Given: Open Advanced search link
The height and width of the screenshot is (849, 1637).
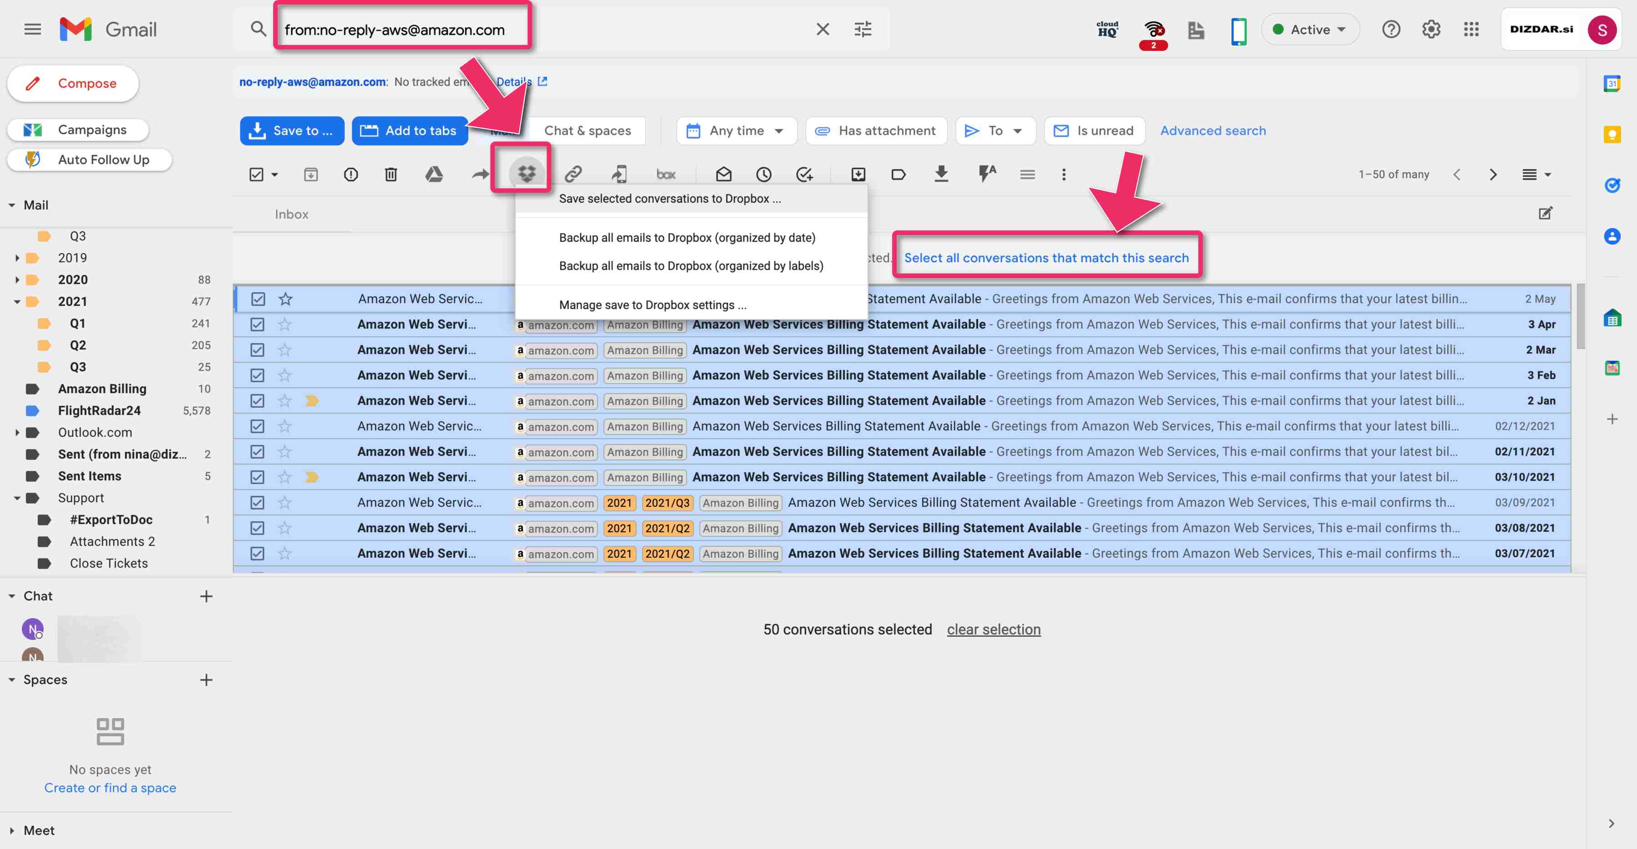Looking at the screenshot, I should pos(1212,130).
